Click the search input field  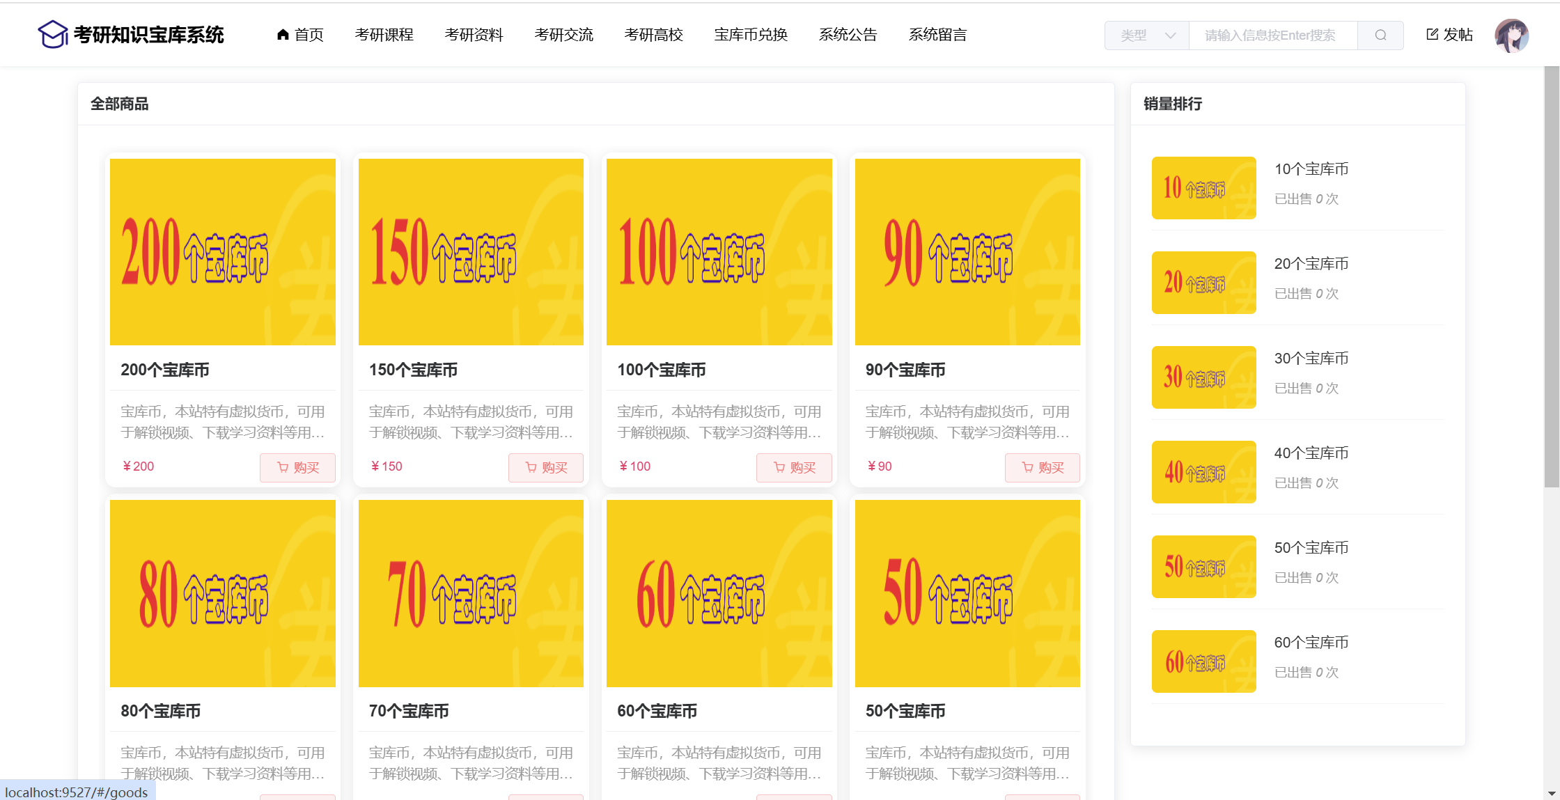pos(1272,36)
